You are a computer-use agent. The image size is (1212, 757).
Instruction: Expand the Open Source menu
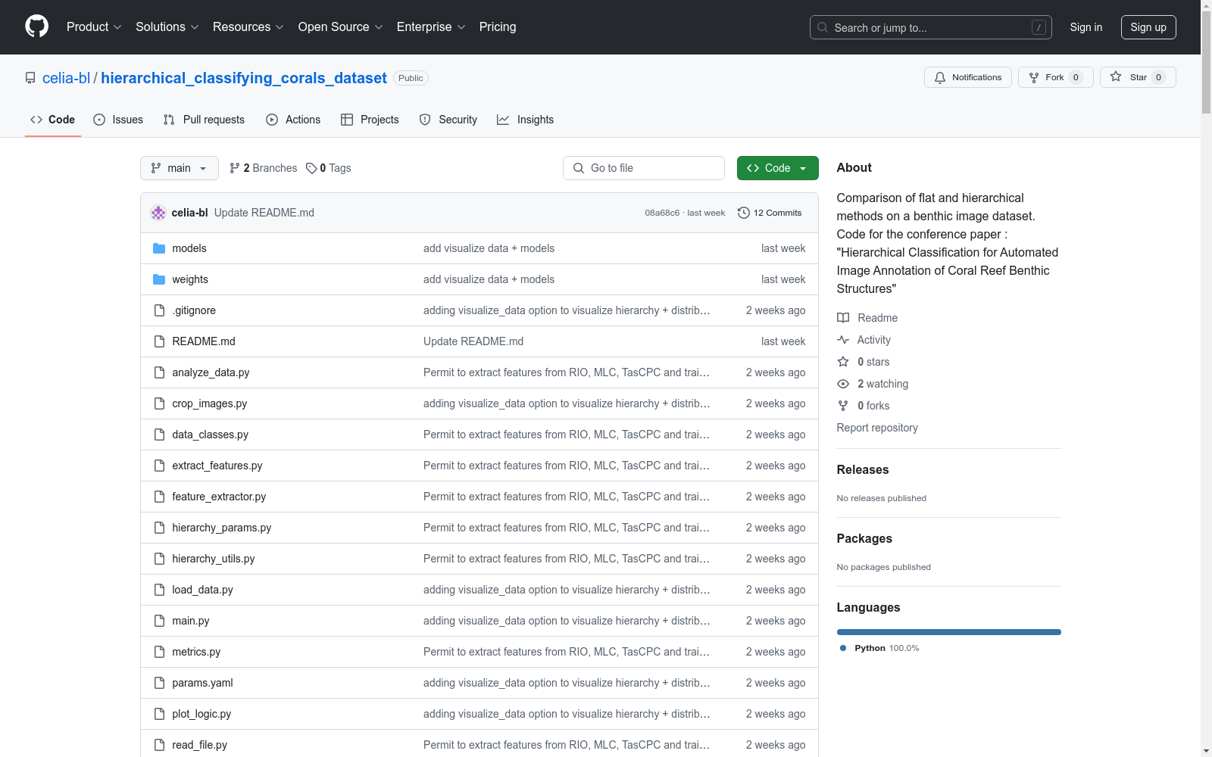pos(340,26)
